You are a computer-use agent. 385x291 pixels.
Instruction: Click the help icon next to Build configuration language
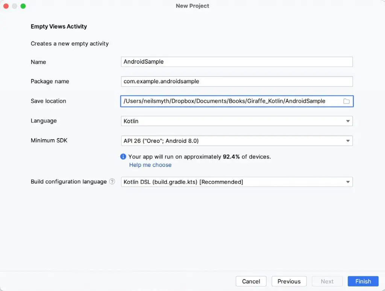pos(112,181)
